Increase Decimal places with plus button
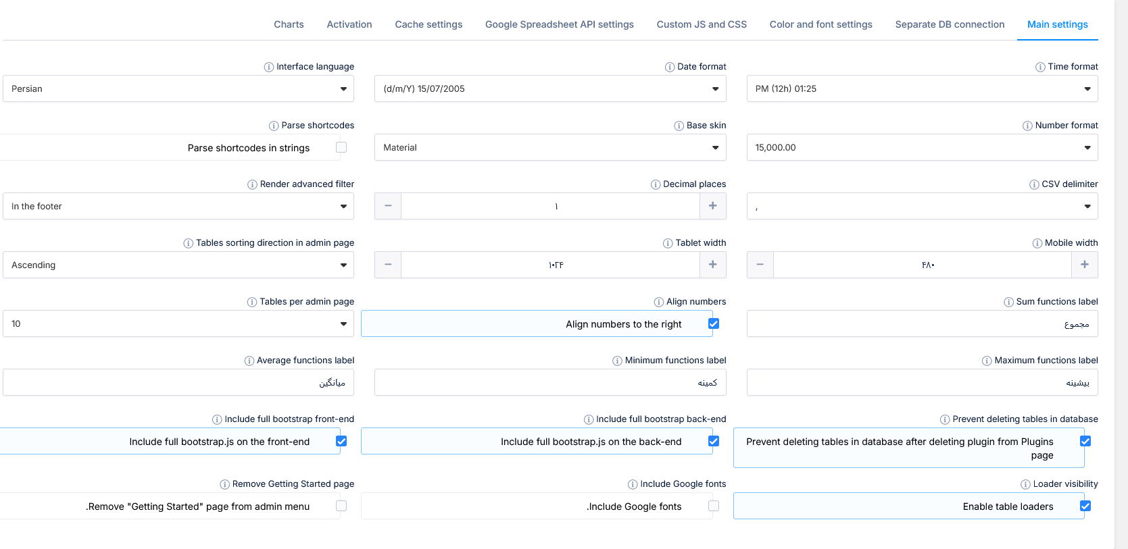 [713, 206]
